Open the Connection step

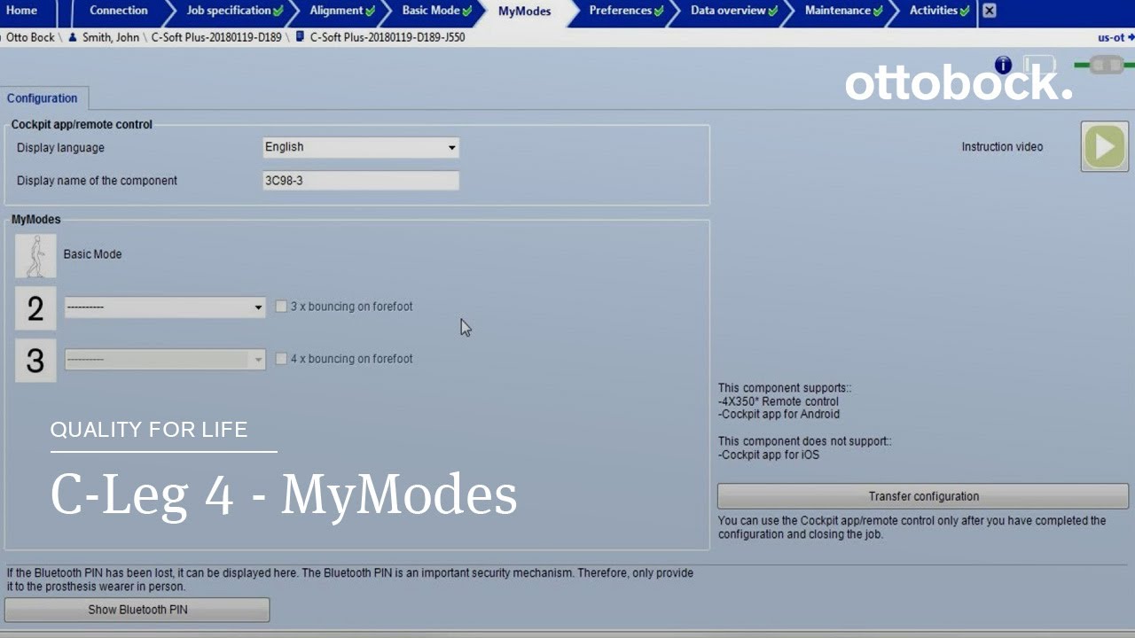click(x=118, y=11)
